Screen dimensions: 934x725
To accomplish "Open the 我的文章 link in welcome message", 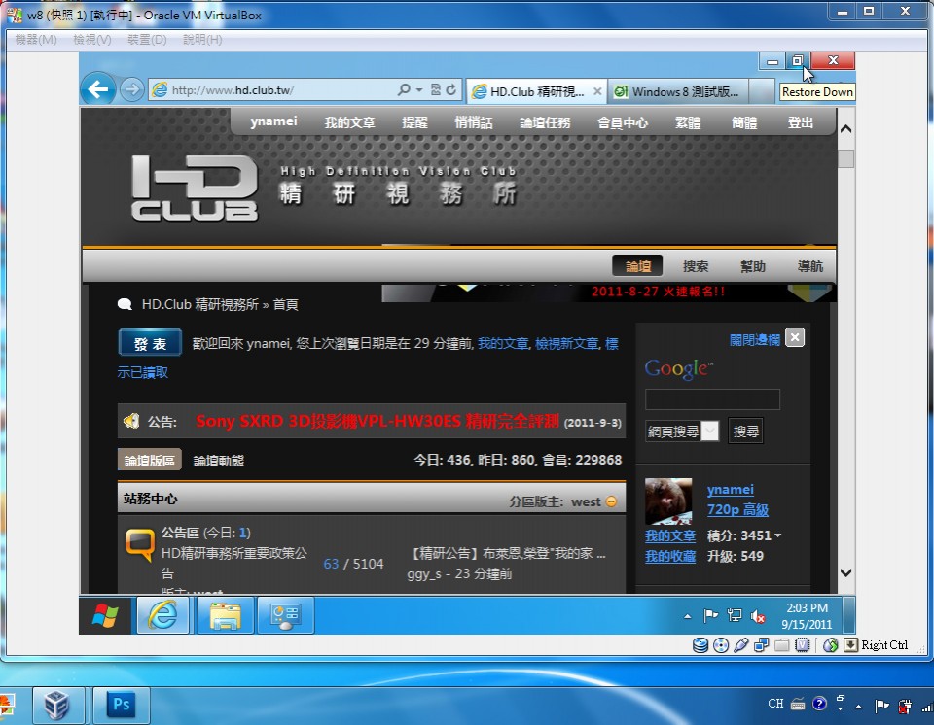I will [503, 343].
